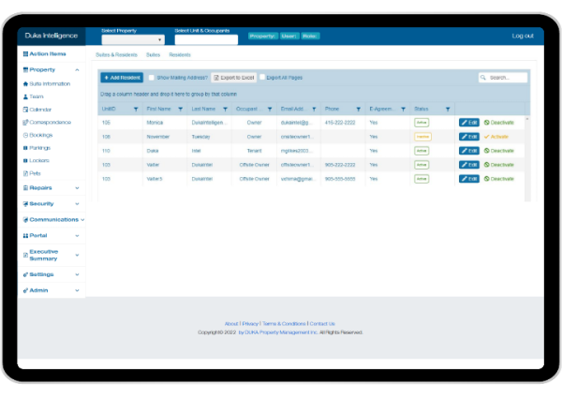Click the Add Resident button
The image size is (562, 398).
pyautogui.click(x=122, y=78)
